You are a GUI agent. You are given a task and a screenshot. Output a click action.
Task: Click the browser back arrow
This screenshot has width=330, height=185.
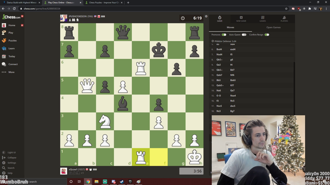point(3,9)
